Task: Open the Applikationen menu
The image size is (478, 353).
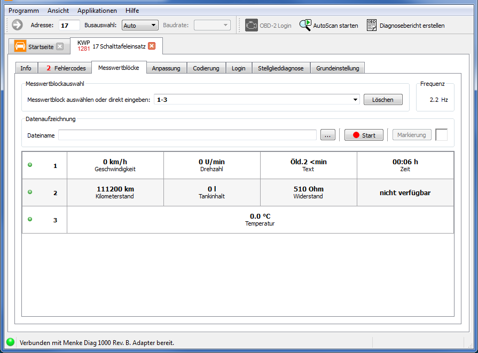Action: [97, 11]
